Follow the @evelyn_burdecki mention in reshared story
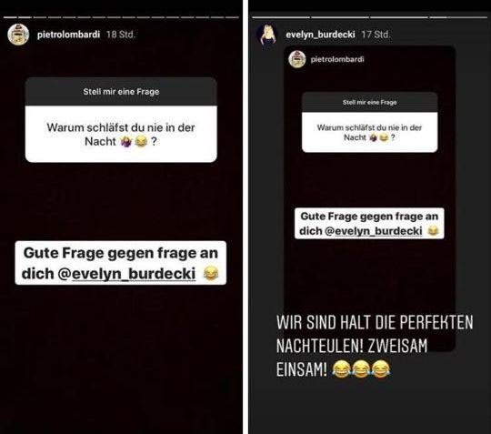491x434 pixels. click(374, 231)
